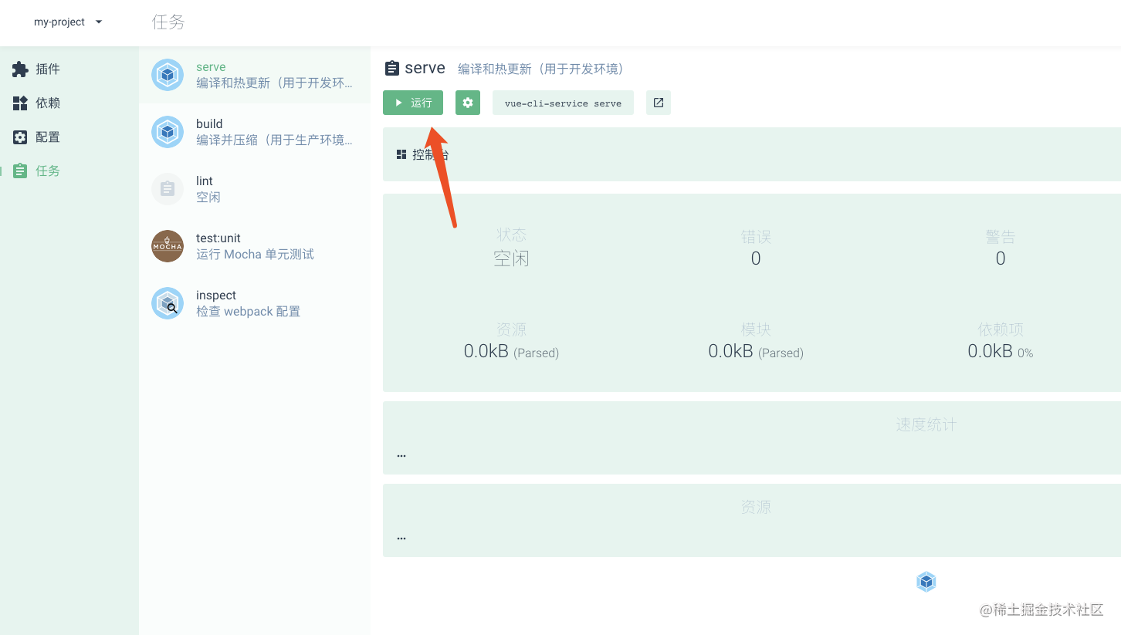
Task: Select the inspect task name
Action: (216, 296)
